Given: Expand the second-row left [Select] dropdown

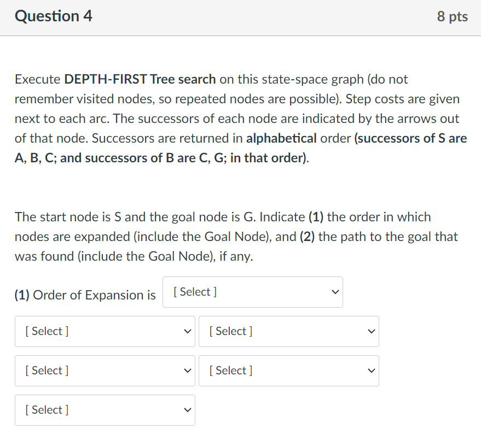Looking at the screenshot, I should [104, 371].
